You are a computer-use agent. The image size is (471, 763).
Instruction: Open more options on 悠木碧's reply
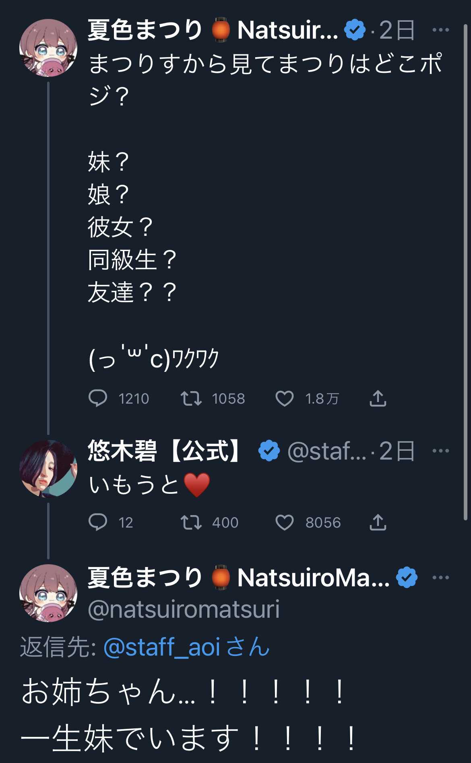pos(440,451)
